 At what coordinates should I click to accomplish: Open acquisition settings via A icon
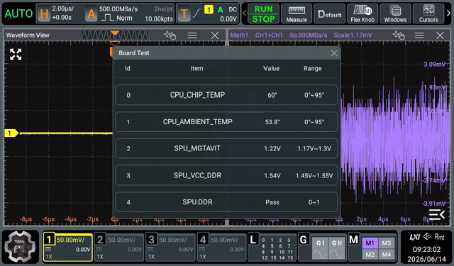[92, 13]
